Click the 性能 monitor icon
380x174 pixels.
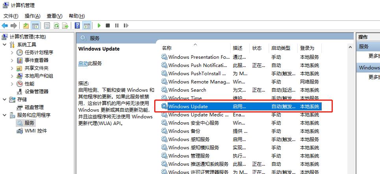(x=20, y=84)
